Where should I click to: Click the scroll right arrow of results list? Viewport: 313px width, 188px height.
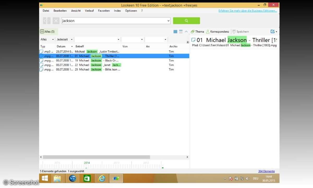click(187, 157)
